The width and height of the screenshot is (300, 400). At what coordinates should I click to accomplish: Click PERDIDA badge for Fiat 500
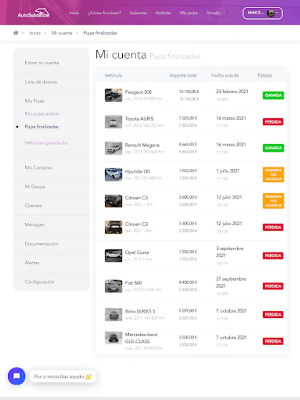click(273, 286)
